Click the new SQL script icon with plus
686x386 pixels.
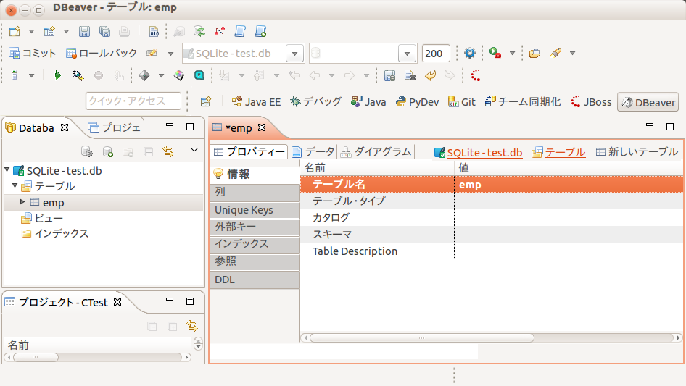tap(261, 31)
